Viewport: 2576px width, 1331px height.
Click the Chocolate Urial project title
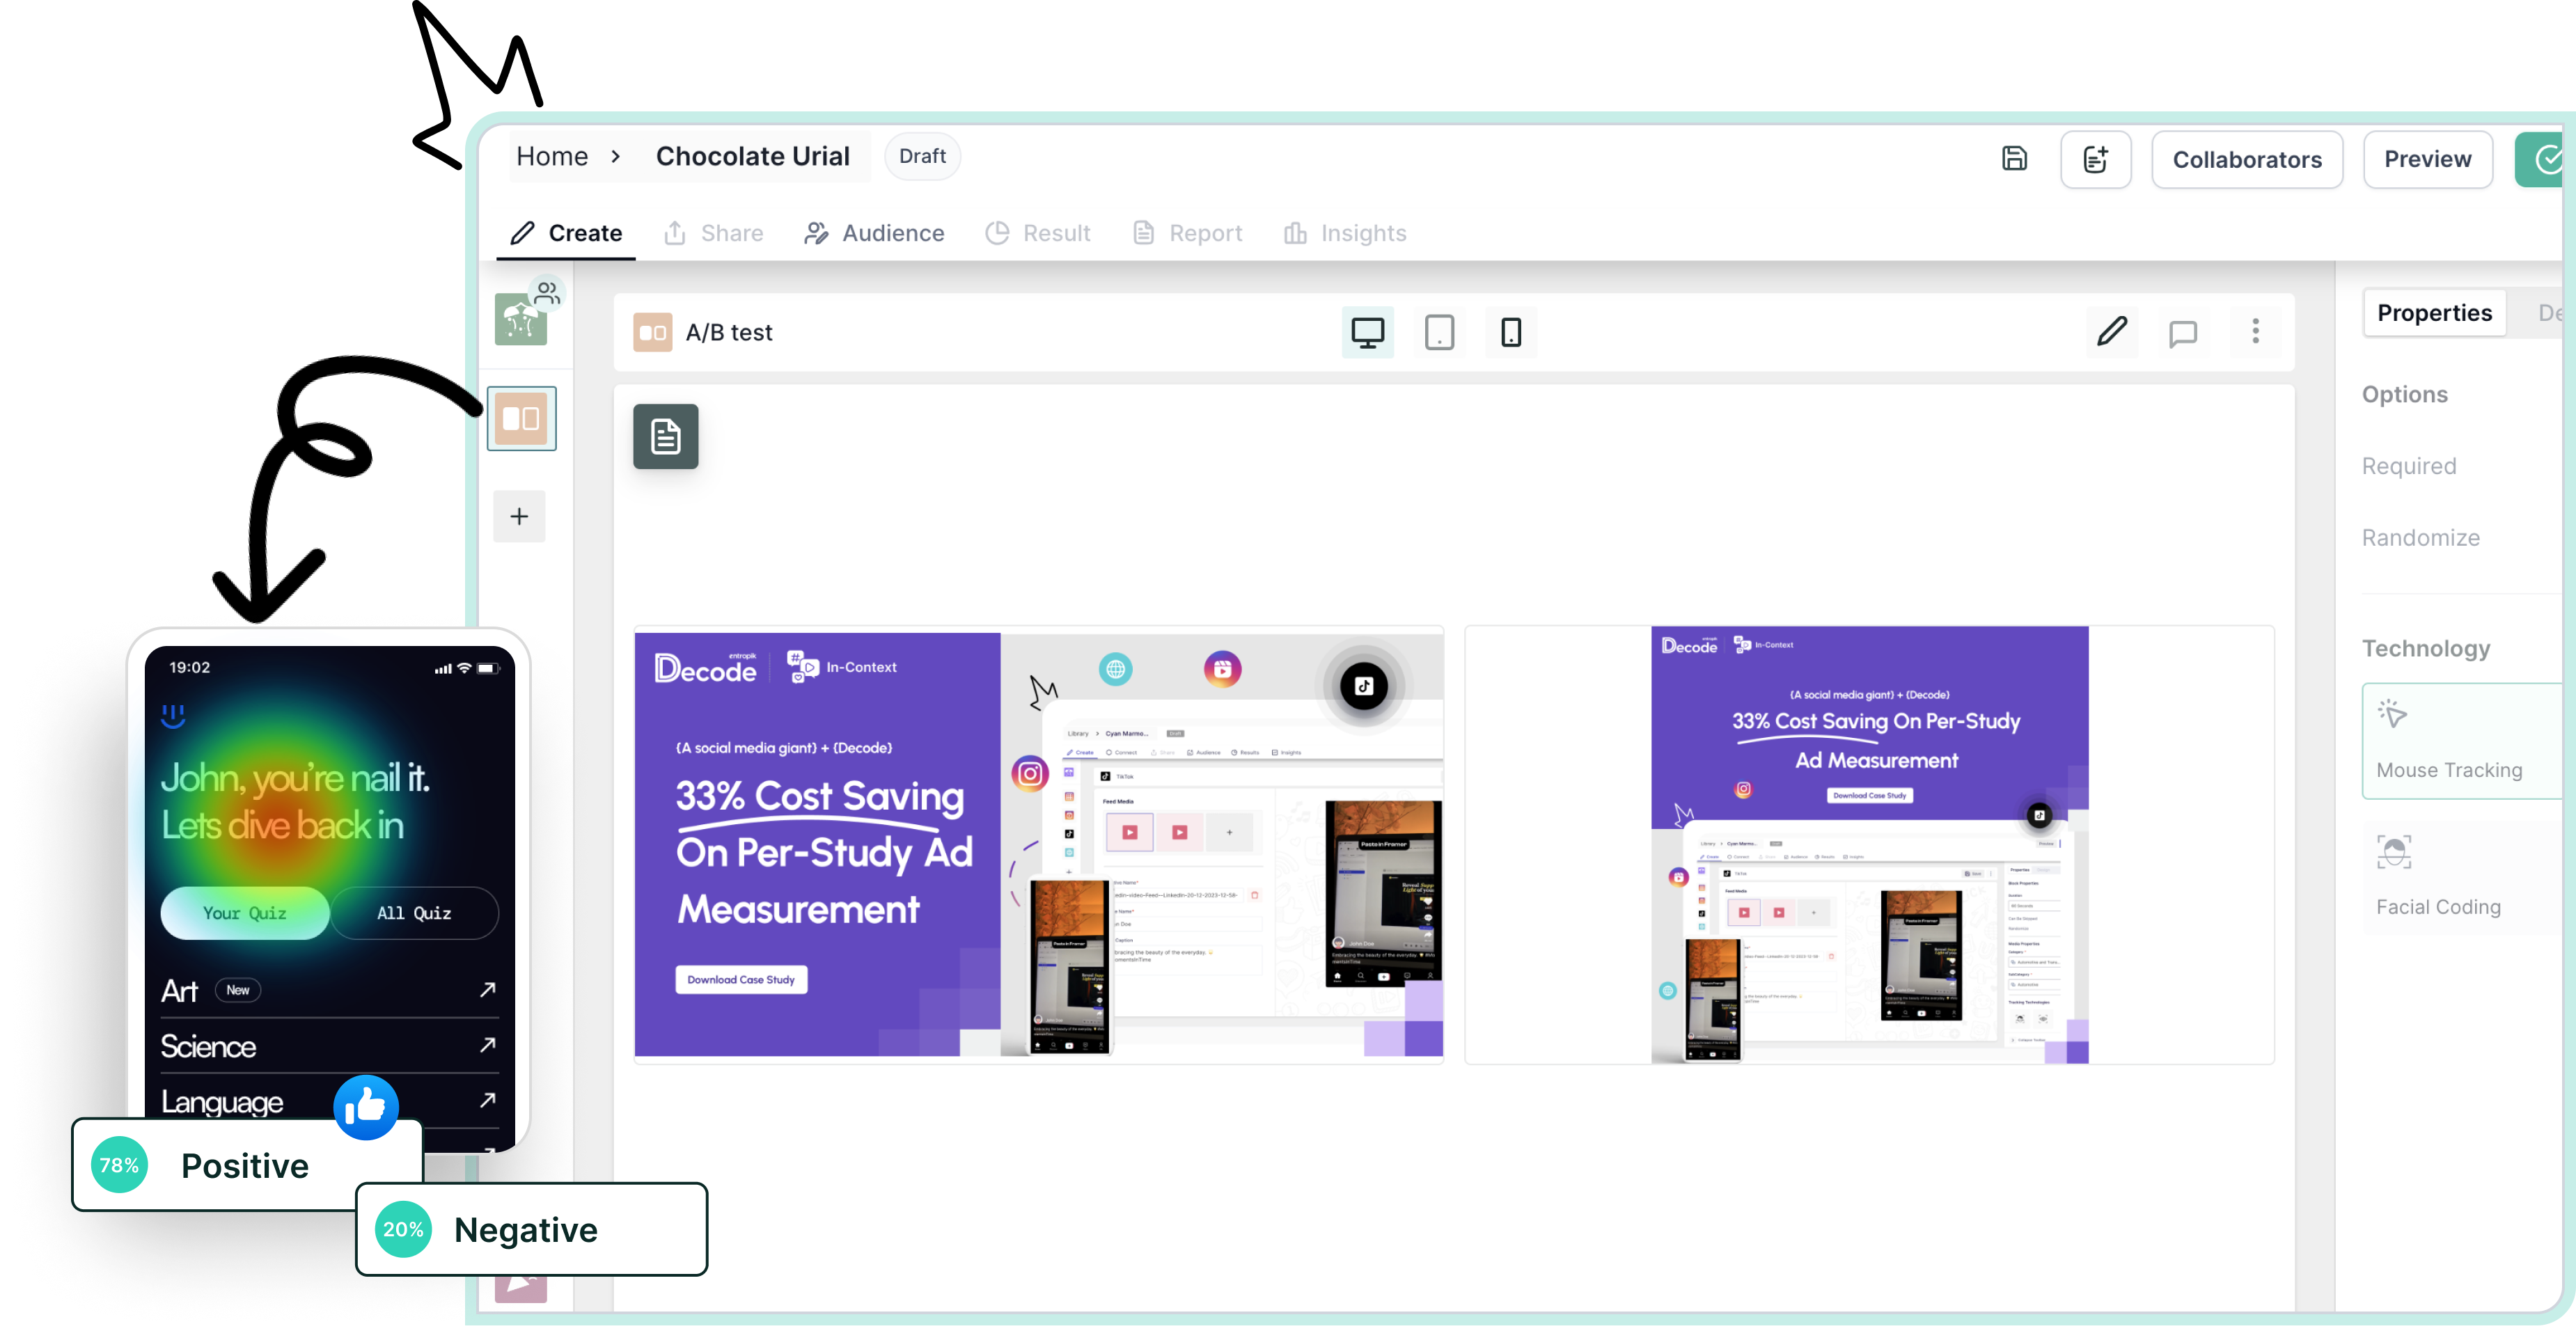(752, 156)
